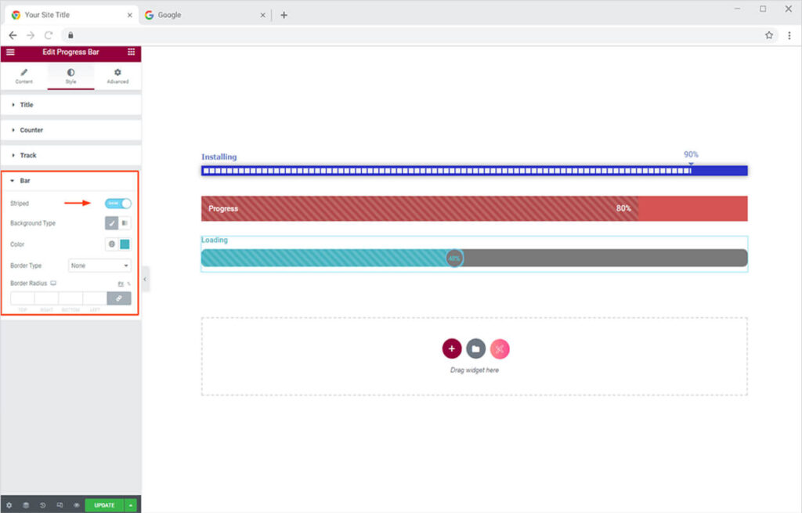Click the settings gear in bottom toolbar
The width and height of the screenshot is (802, 513).
coord(9,505)
